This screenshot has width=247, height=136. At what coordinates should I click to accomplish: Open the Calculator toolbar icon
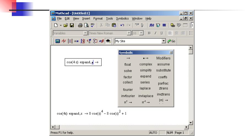pos(58,41)
